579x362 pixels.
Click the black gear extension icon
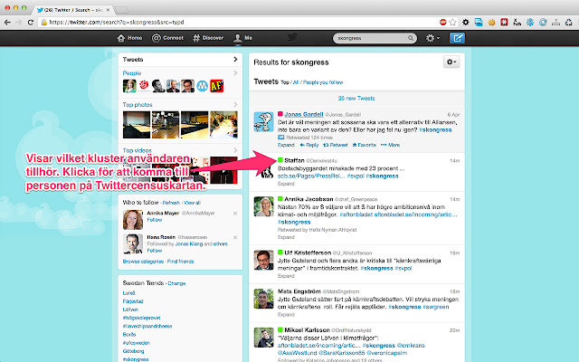tap(466, 22)
